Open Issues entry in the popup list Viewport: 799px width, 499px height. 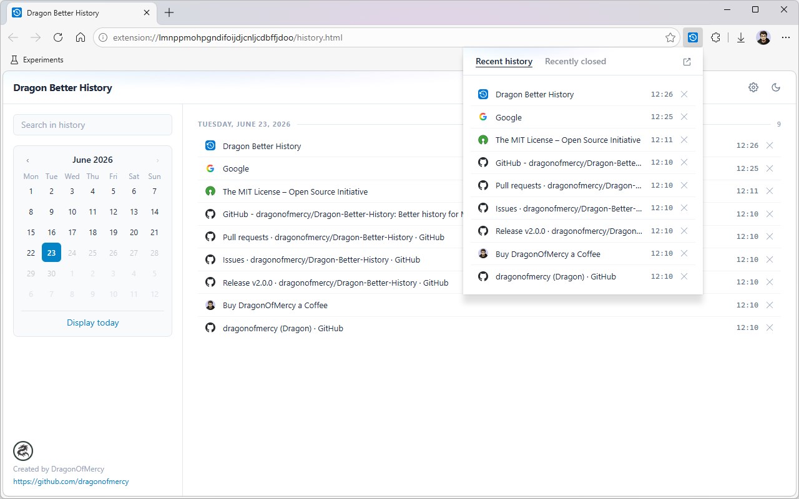[x=569, y=208]
